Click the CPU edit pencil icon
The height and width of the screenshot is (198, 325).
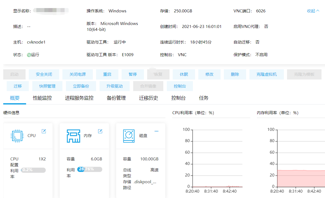(x=44, y=131)
